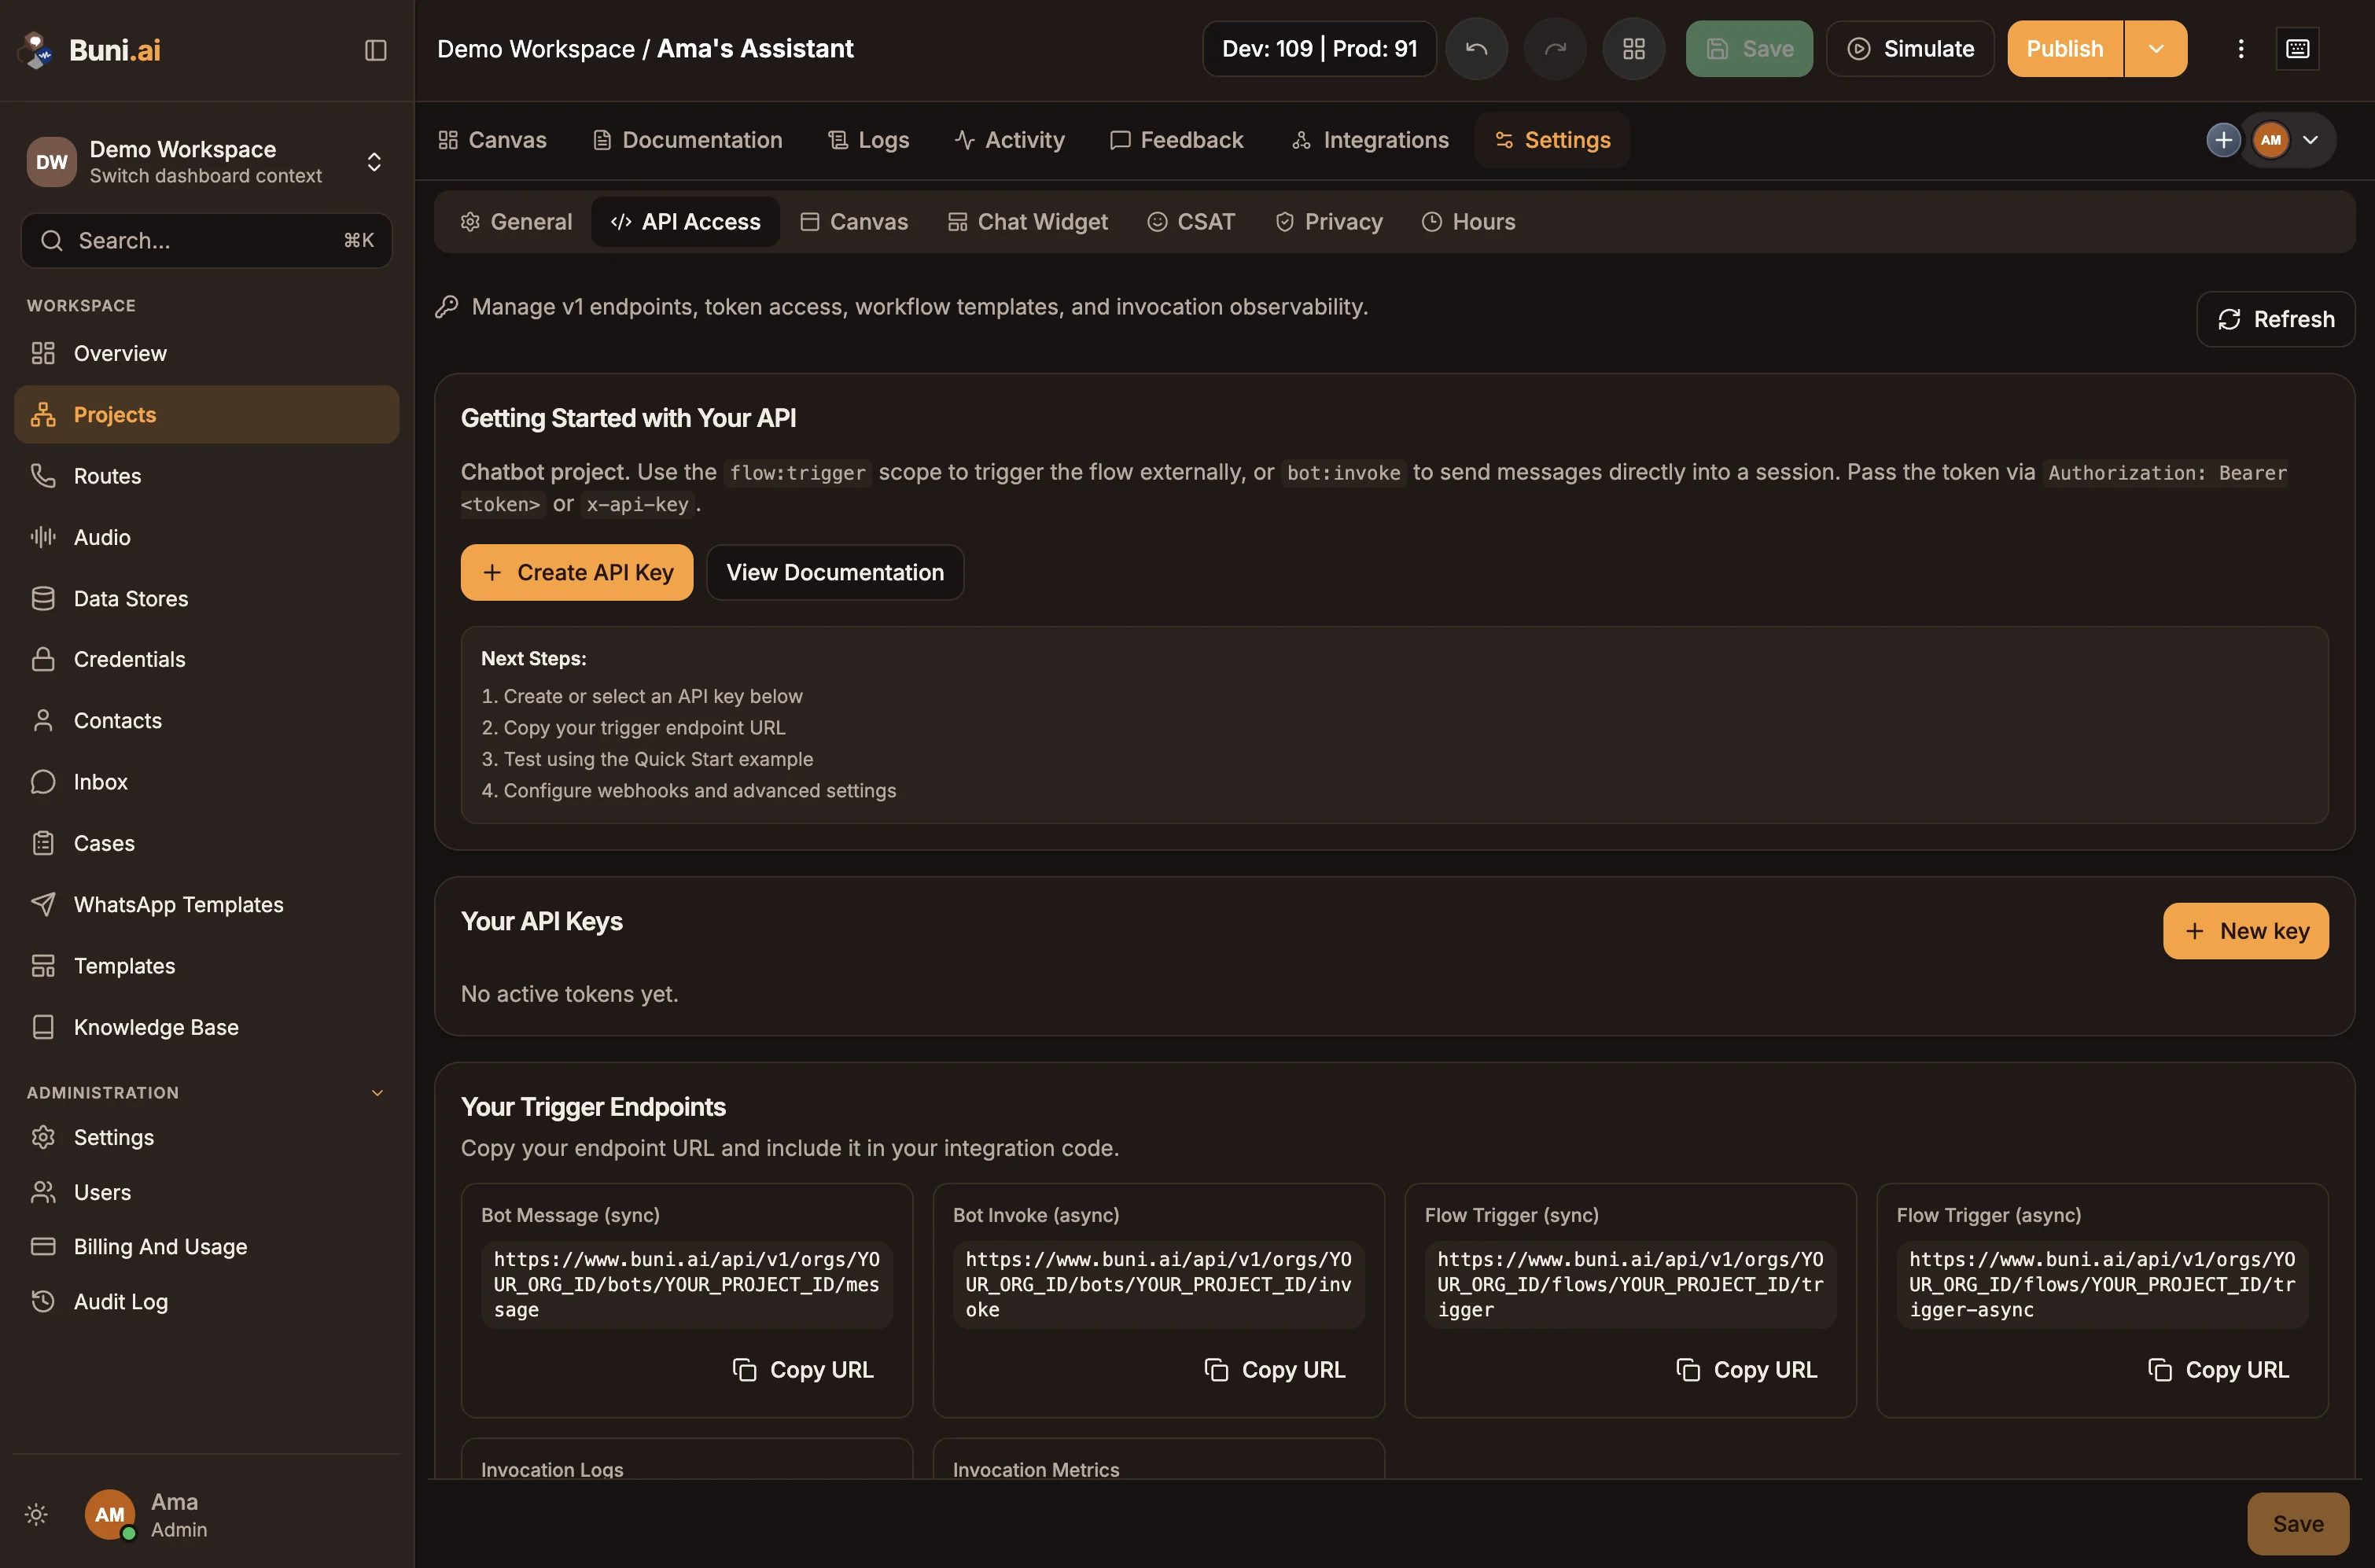
Task: Collapse the Administration section chevron
Action: 377,1093
